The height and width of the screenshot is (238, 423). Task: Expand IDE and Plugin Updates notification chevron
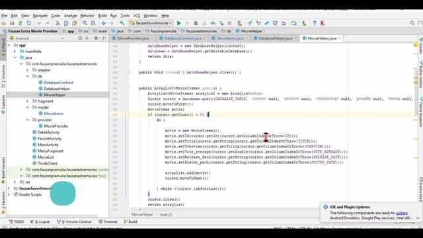[418, 218]
